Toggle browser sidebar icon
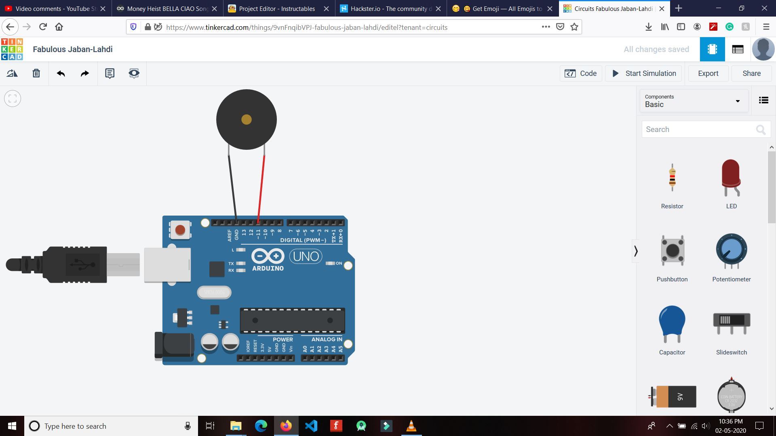The width and height of the screenshot is (776, 436). tap(681, 27)
